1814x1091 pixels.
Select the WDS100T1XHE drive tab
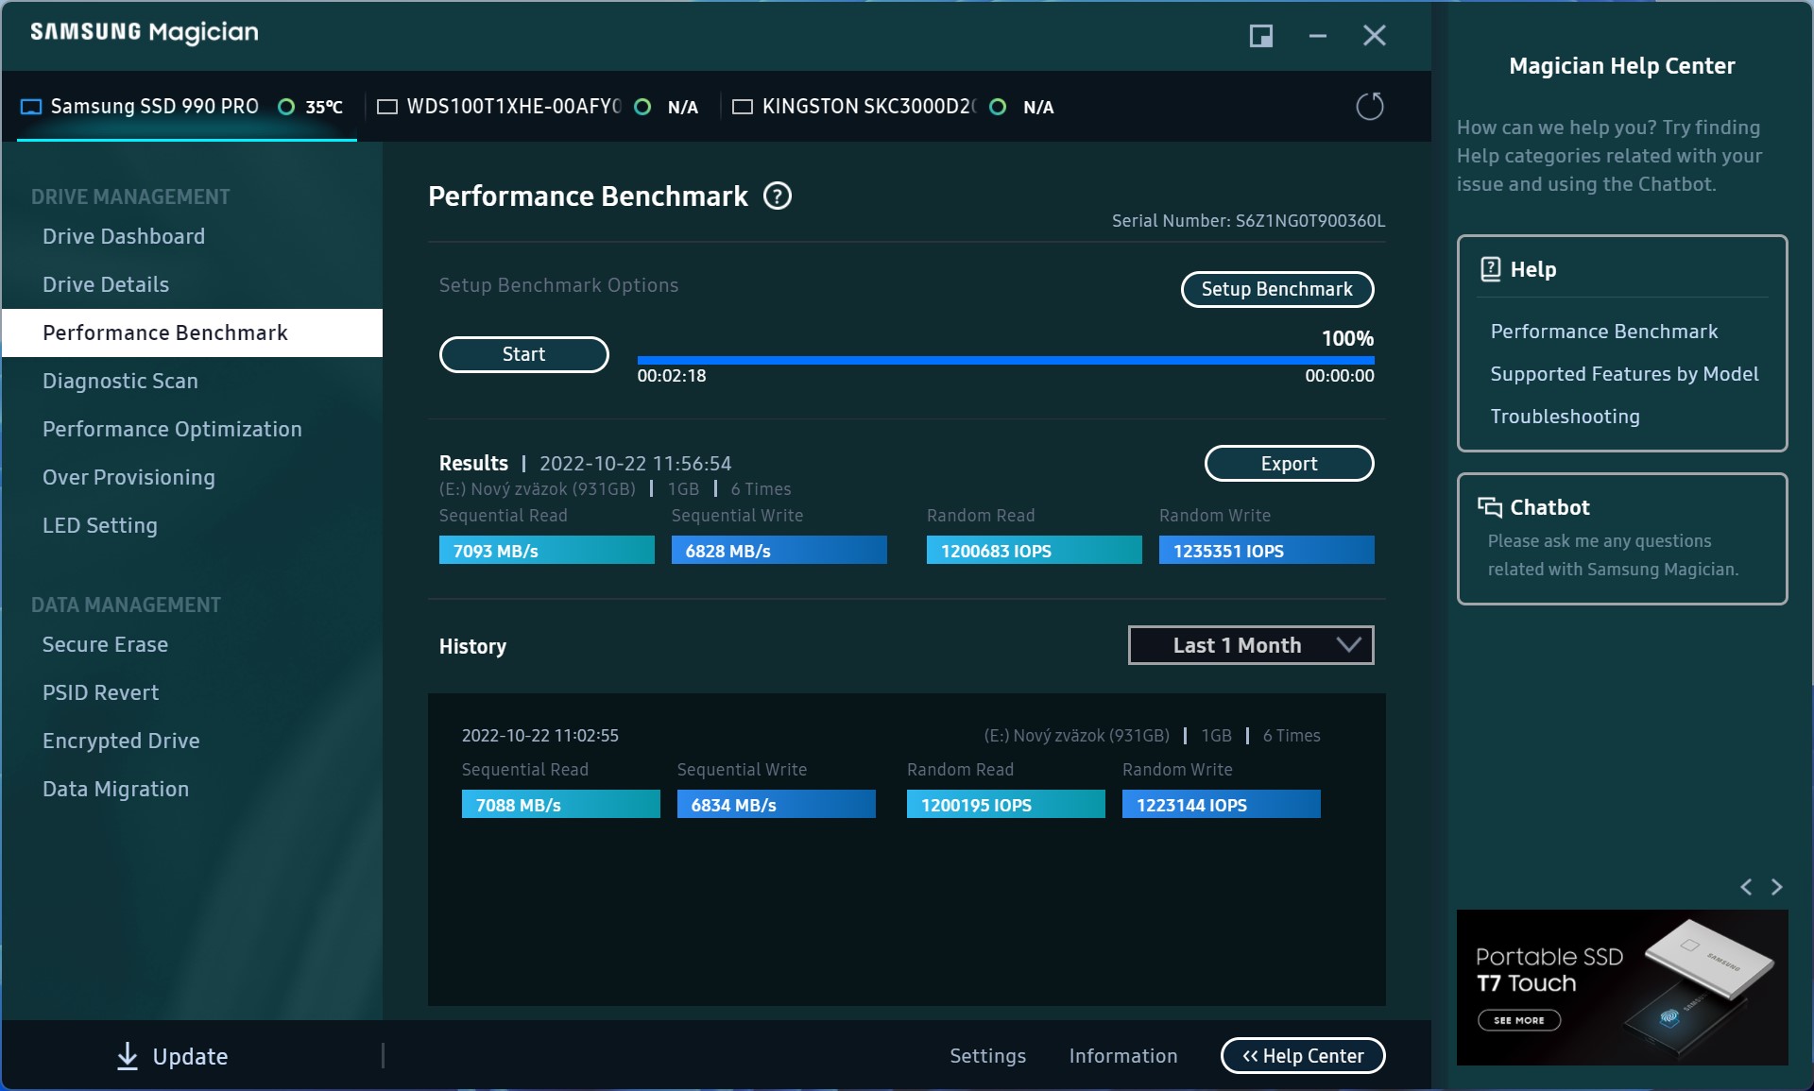(x=515, y=107)
